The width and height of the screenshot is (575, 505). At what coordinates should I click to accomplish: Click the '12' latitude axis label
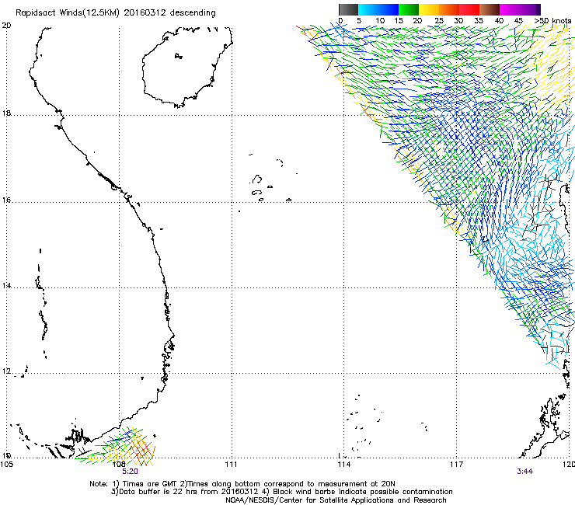(x=6, y=371)
